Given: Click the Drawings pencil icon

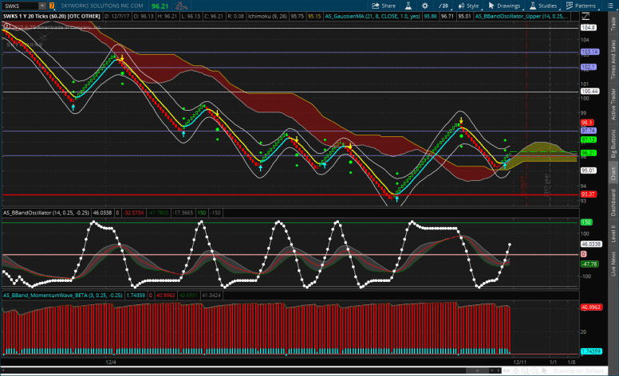Looking at the screenshot, I should (490, 5).
